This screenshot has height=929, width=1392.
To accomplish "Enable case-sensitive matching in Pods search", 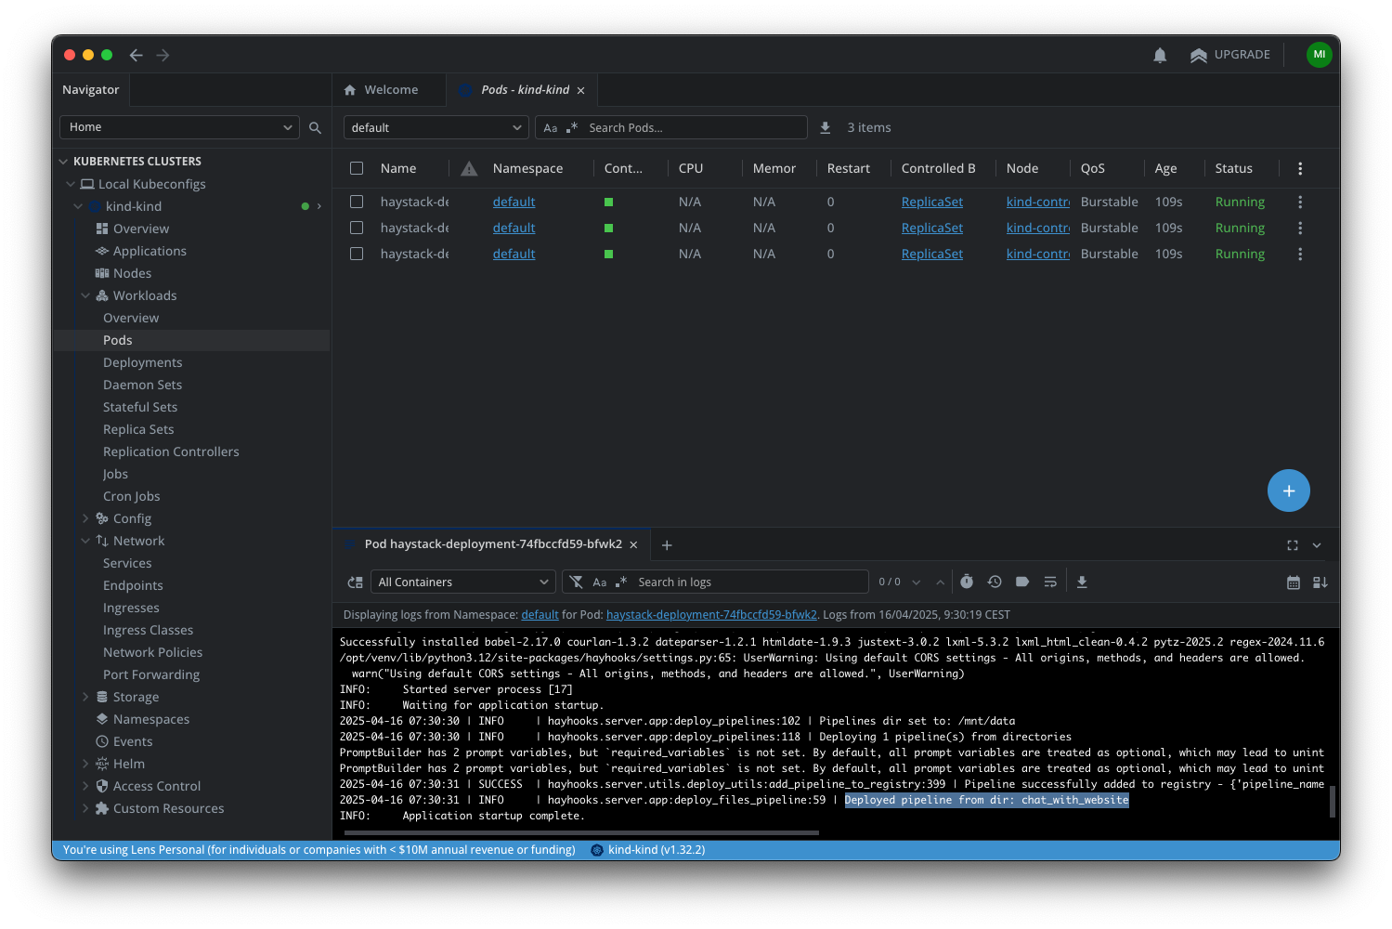I will pos(552,127).
